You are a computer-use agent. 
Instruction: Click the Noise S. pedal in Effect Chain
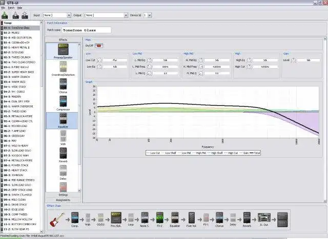(145, 218)
